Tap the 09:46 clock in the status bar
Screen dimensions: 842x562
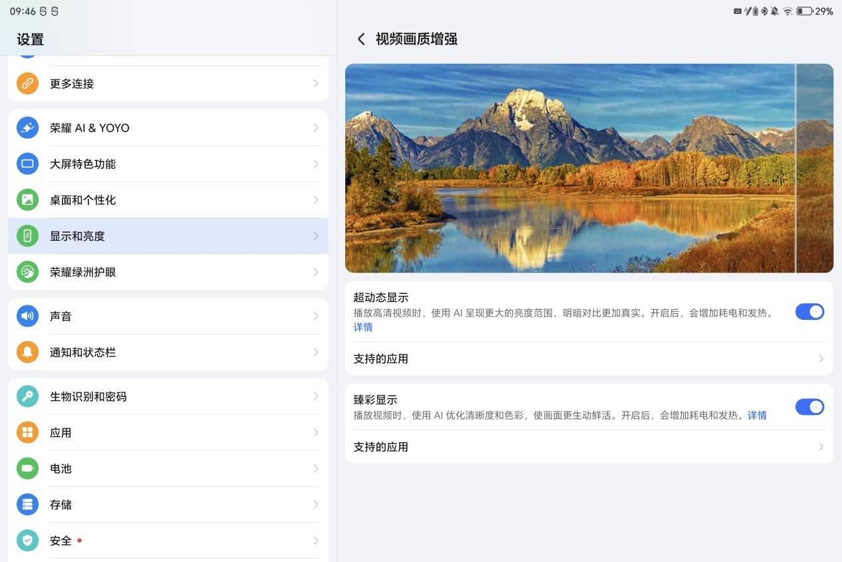pyautogui.click(x=23, y=11)
